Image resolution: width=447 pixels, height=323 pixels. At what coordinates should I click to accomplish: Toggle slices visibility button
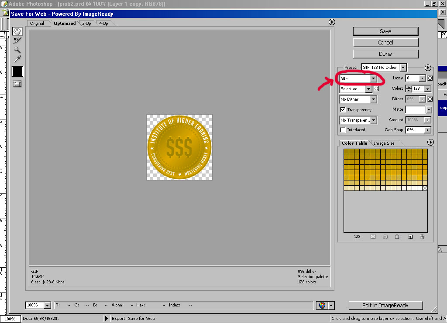pyautogui.click(x=17, y=84)
